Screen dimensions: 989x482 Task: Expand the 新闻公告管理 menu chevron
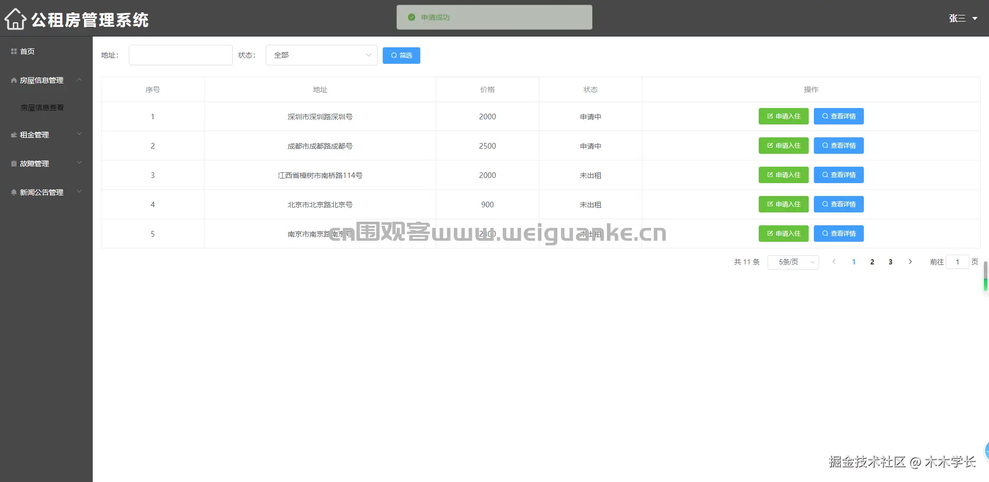click(79, 192)
